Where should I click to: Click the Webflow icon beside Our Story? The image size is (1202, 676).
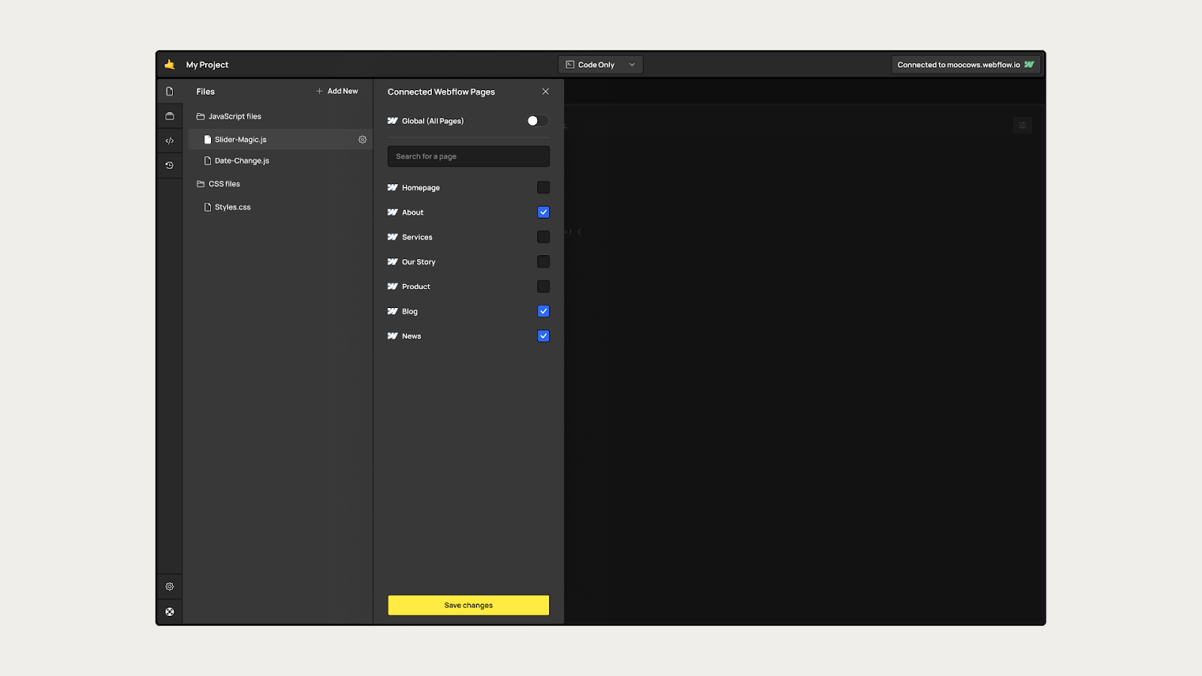tap(392, 262)
